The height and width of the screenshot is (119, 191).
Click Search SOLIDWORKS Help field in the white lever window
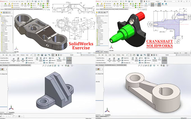183,55
